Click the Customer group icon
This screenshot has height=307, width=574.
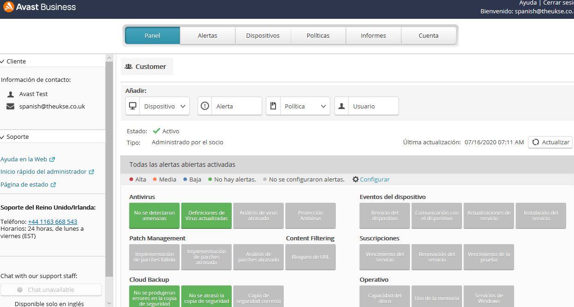[129, 67]
